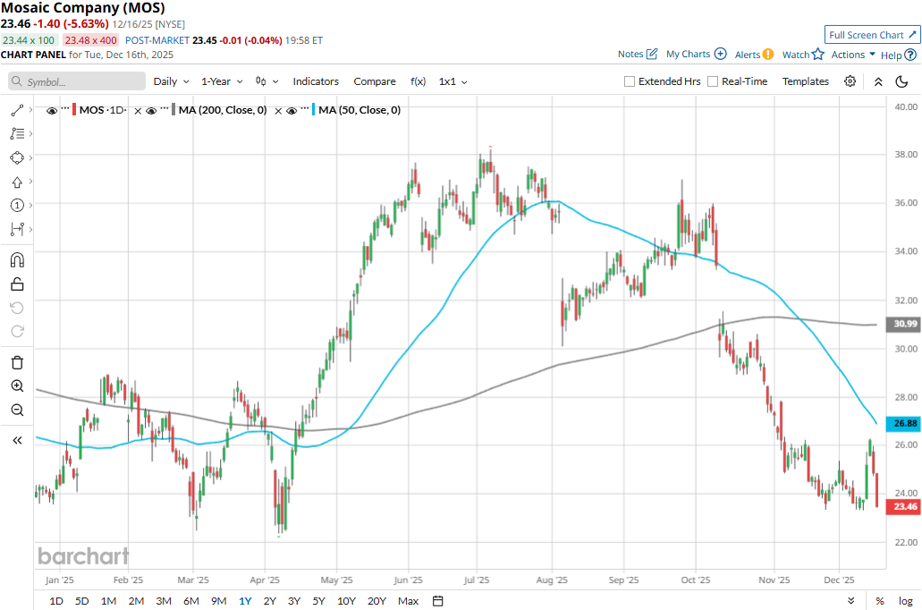
Task: Click the zoom out magnifier
Action: click(x=17, y=410)
